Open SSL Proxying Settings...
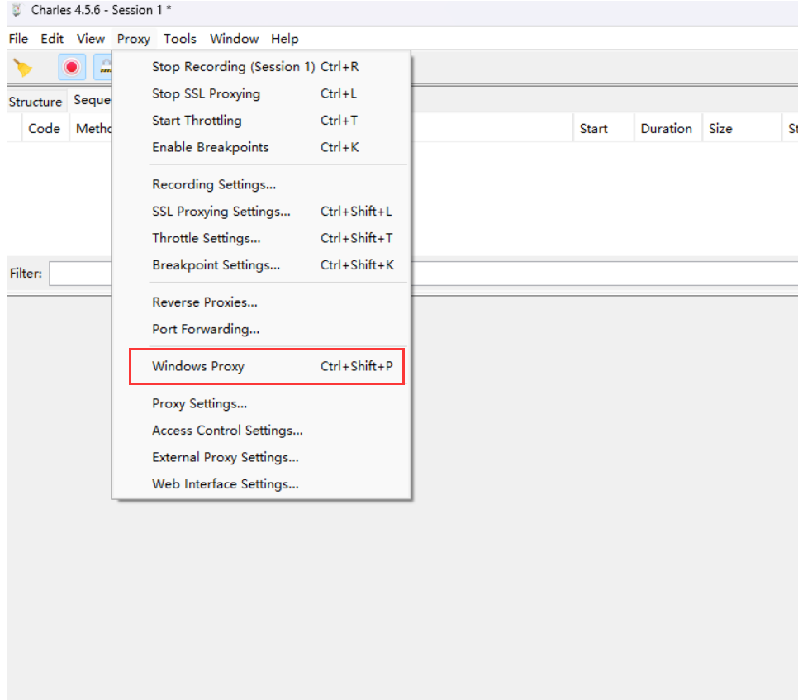Image resolution: width=798 pixels, height=700 pixels. pyautogui.click(x=261, y=212)
